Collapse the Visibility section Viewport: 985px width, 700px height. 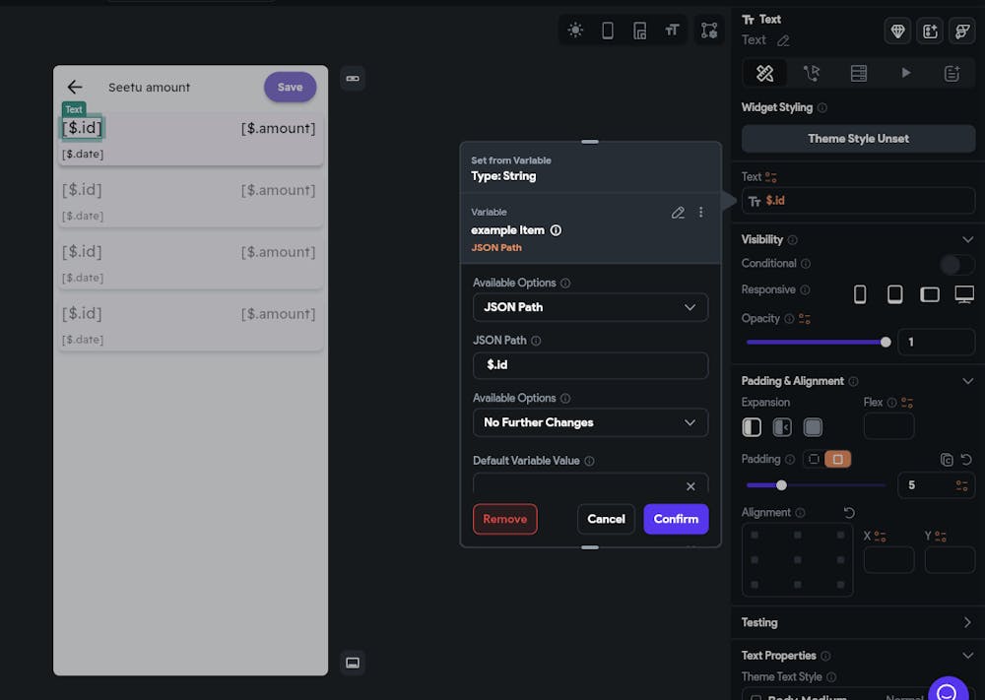[x=967, y=240]
